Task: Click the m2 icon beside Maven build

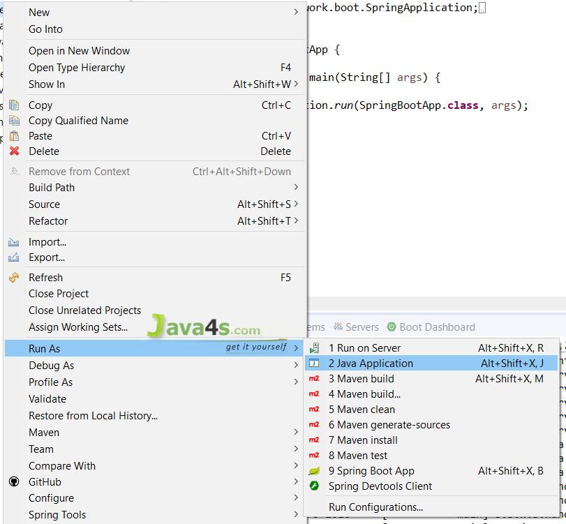Action: pos(314,379)
